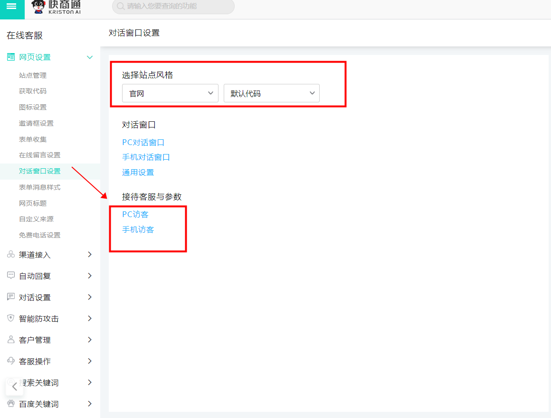The image size is (551, 418).
Task: Click the 网页设置 sidebar icon
Action: click(x=10, y=57)
